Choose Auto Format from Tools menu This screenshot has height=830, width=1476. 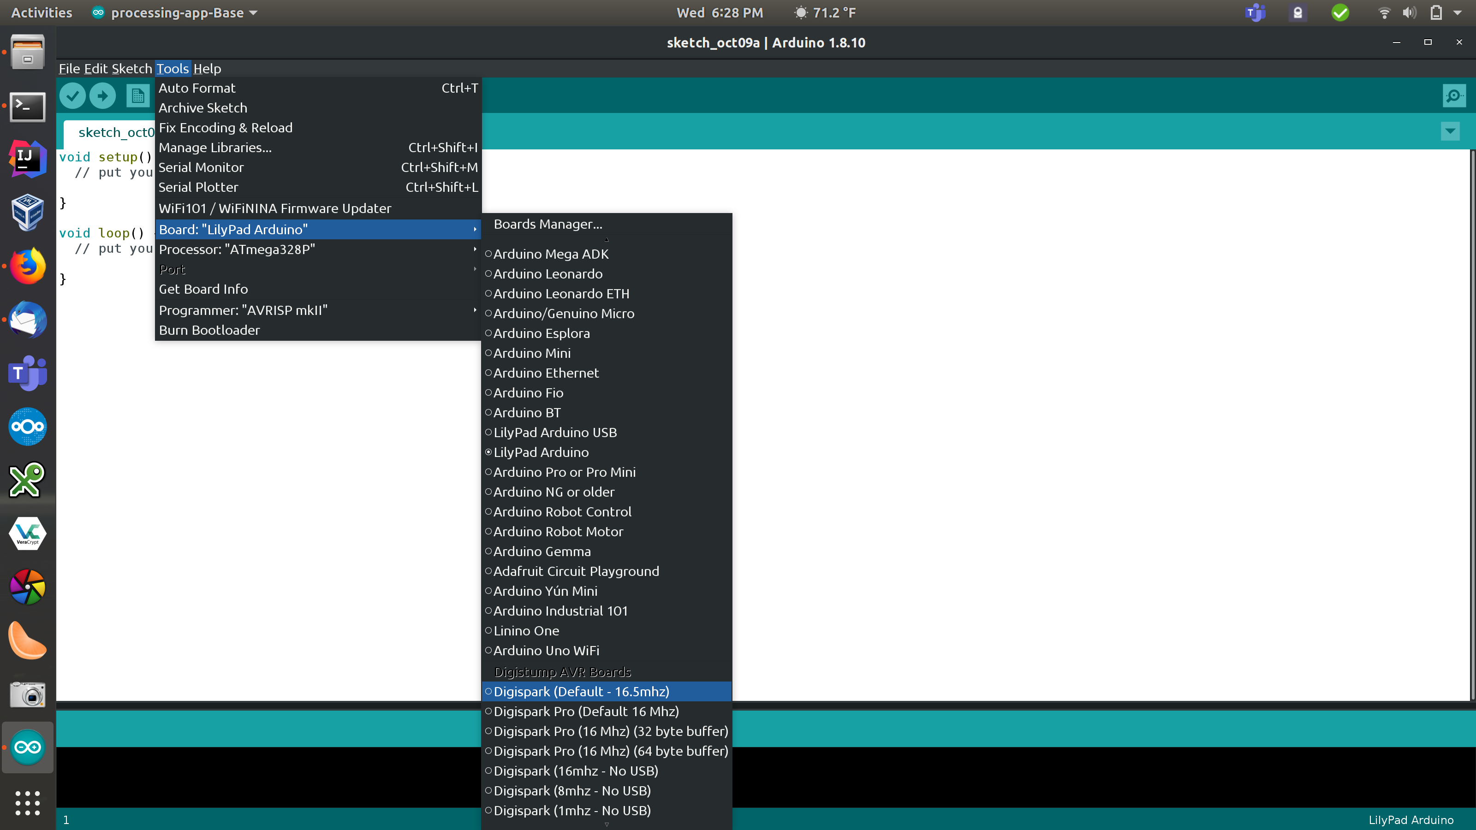point(318,88)
